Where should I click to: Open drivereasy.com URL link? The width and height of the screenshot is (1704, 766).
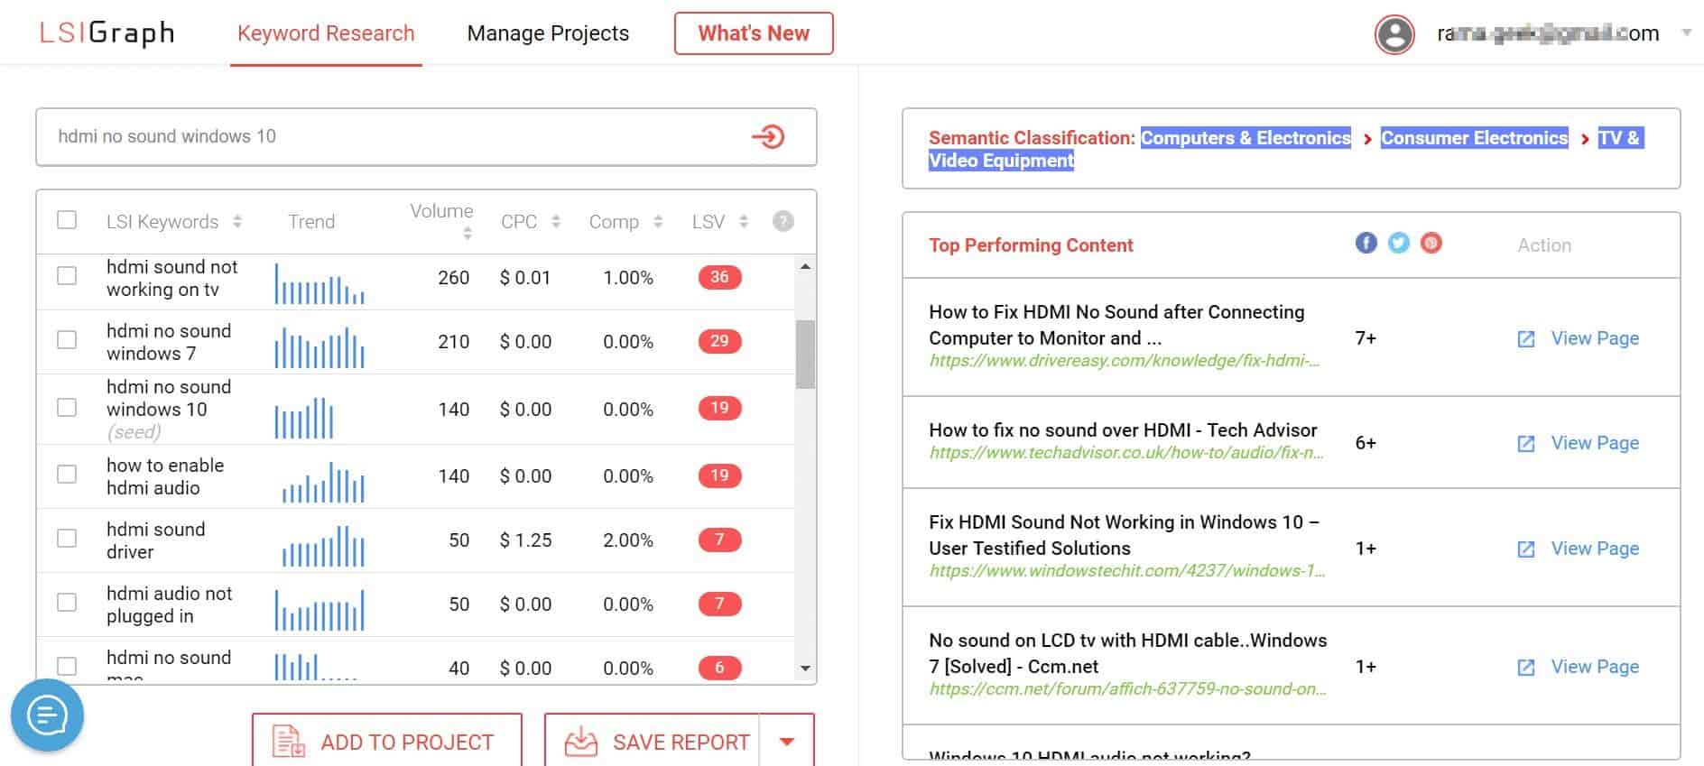click(1125, 361)
